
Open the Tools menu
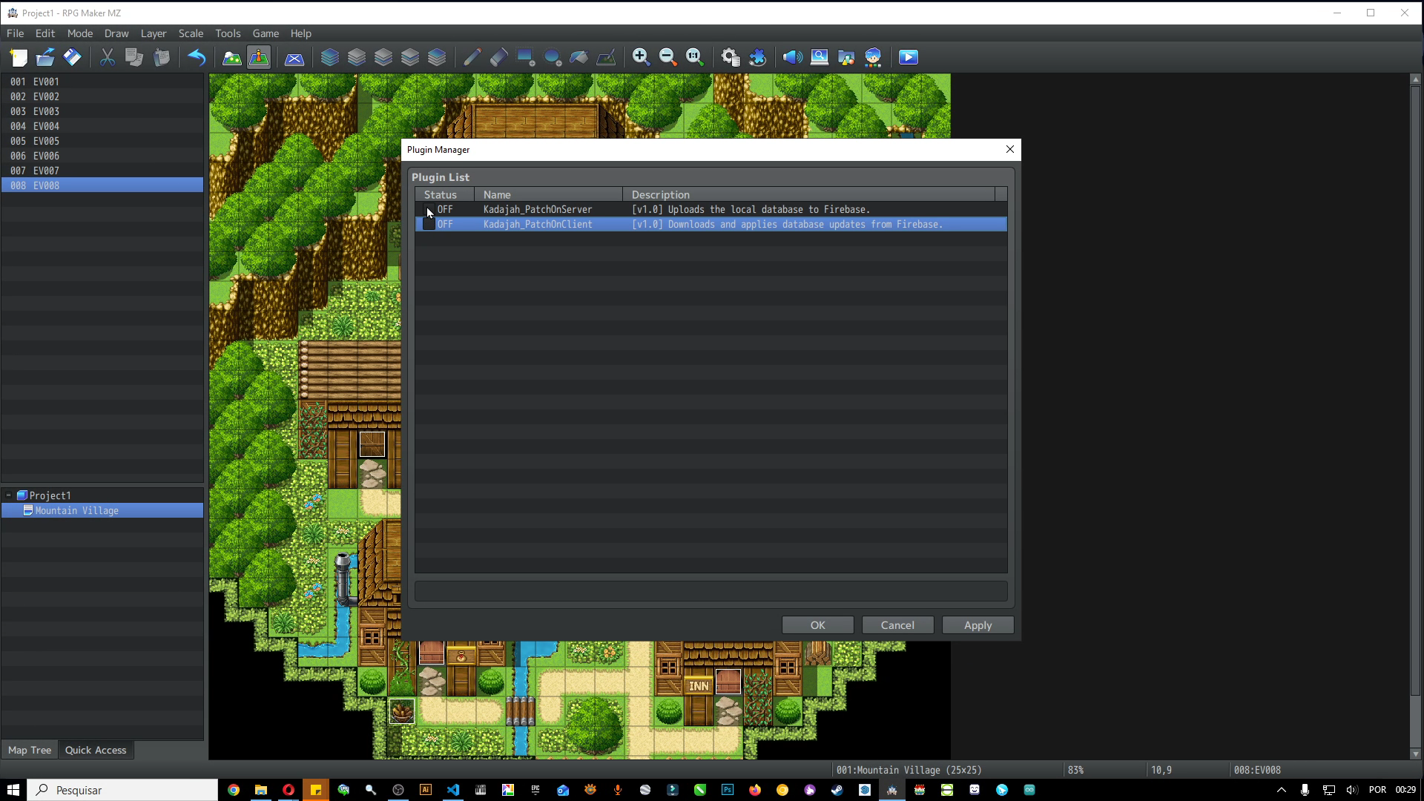coord(228,33)
